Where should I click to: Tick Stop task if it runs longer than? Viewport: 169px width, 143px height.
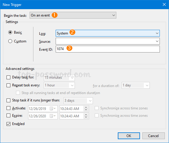tap(8, 100)
